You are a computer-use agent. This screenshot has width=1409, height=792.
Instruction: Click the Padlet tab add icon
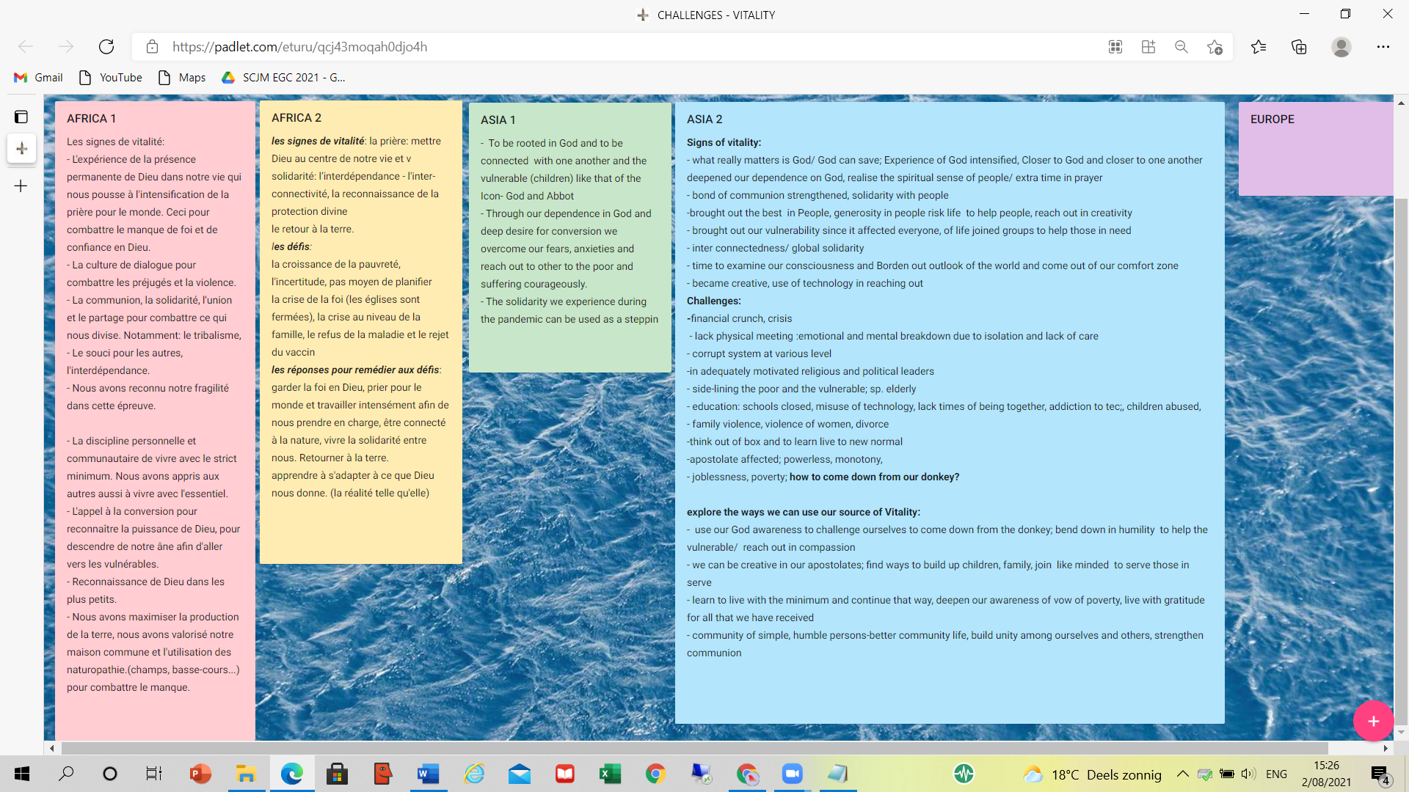pos(22,149)
